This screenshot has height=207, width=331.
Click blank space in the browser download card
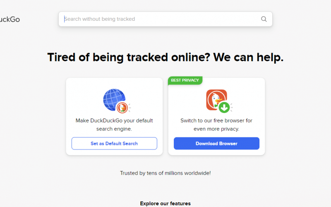(x=248, y=91)
